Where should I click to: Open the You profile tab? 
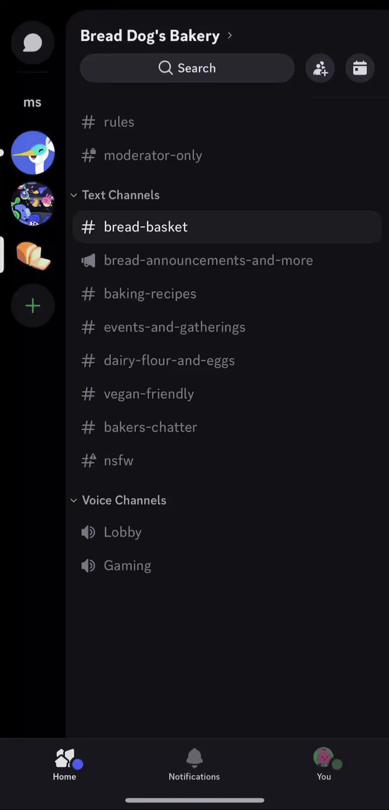(x=324, y=763)
